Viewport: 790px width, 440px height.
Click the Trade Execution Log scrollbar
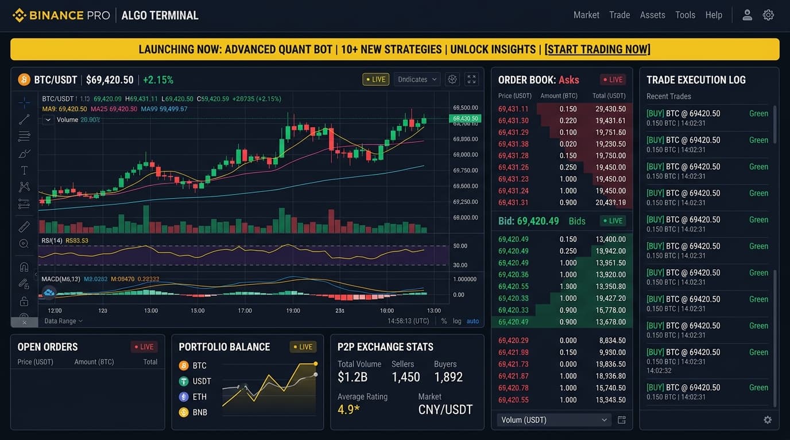tap(774, 124)
